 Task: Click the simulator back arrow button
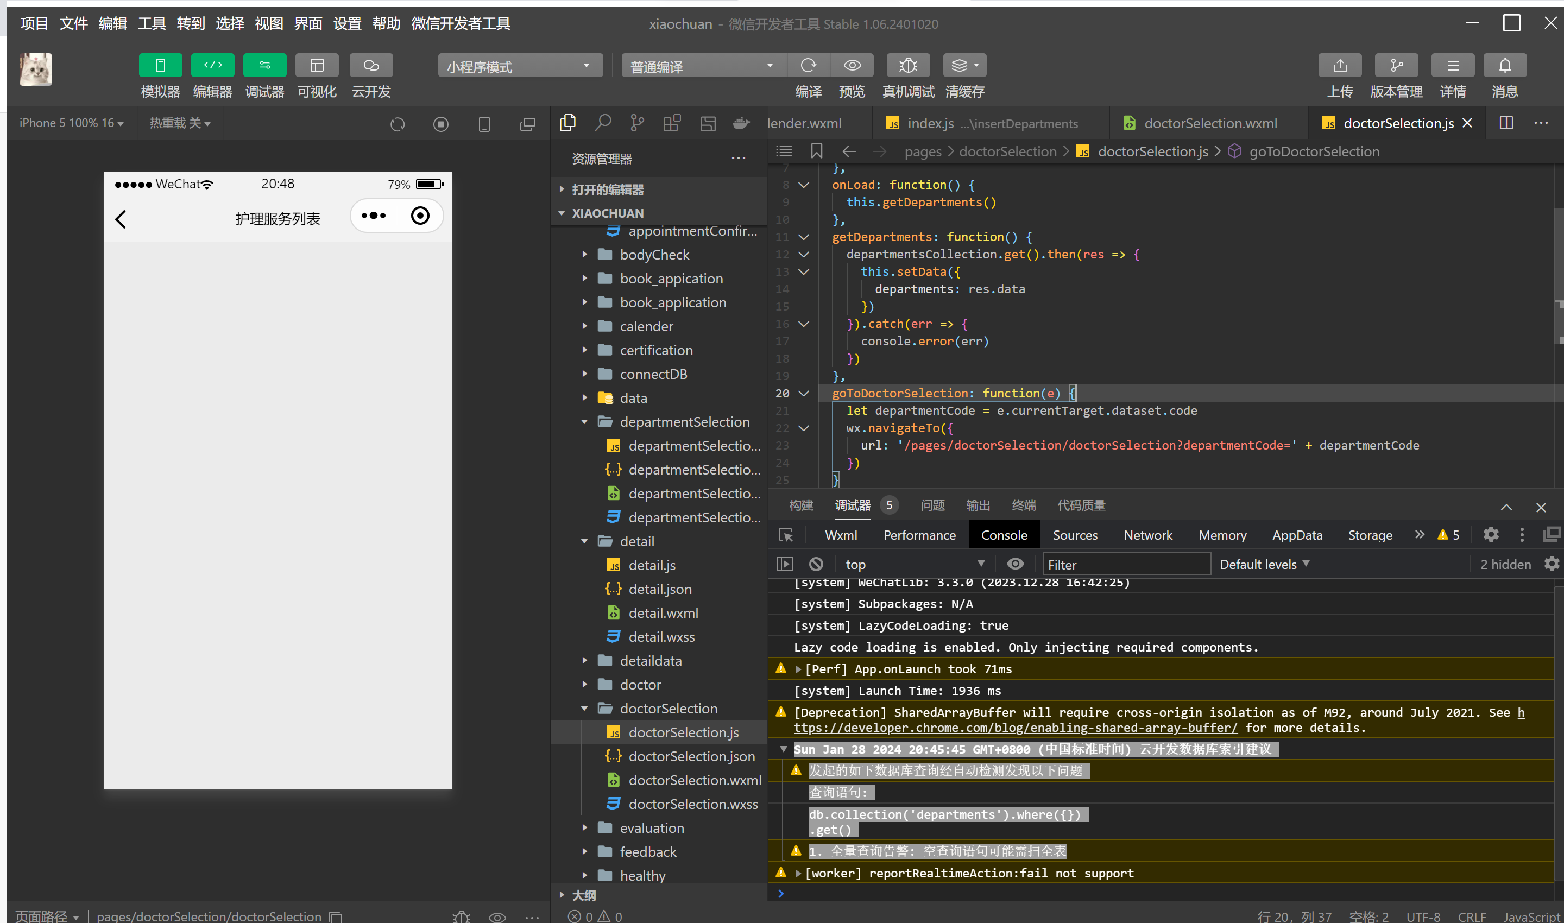pyautogui.click(x=121, y=219)
